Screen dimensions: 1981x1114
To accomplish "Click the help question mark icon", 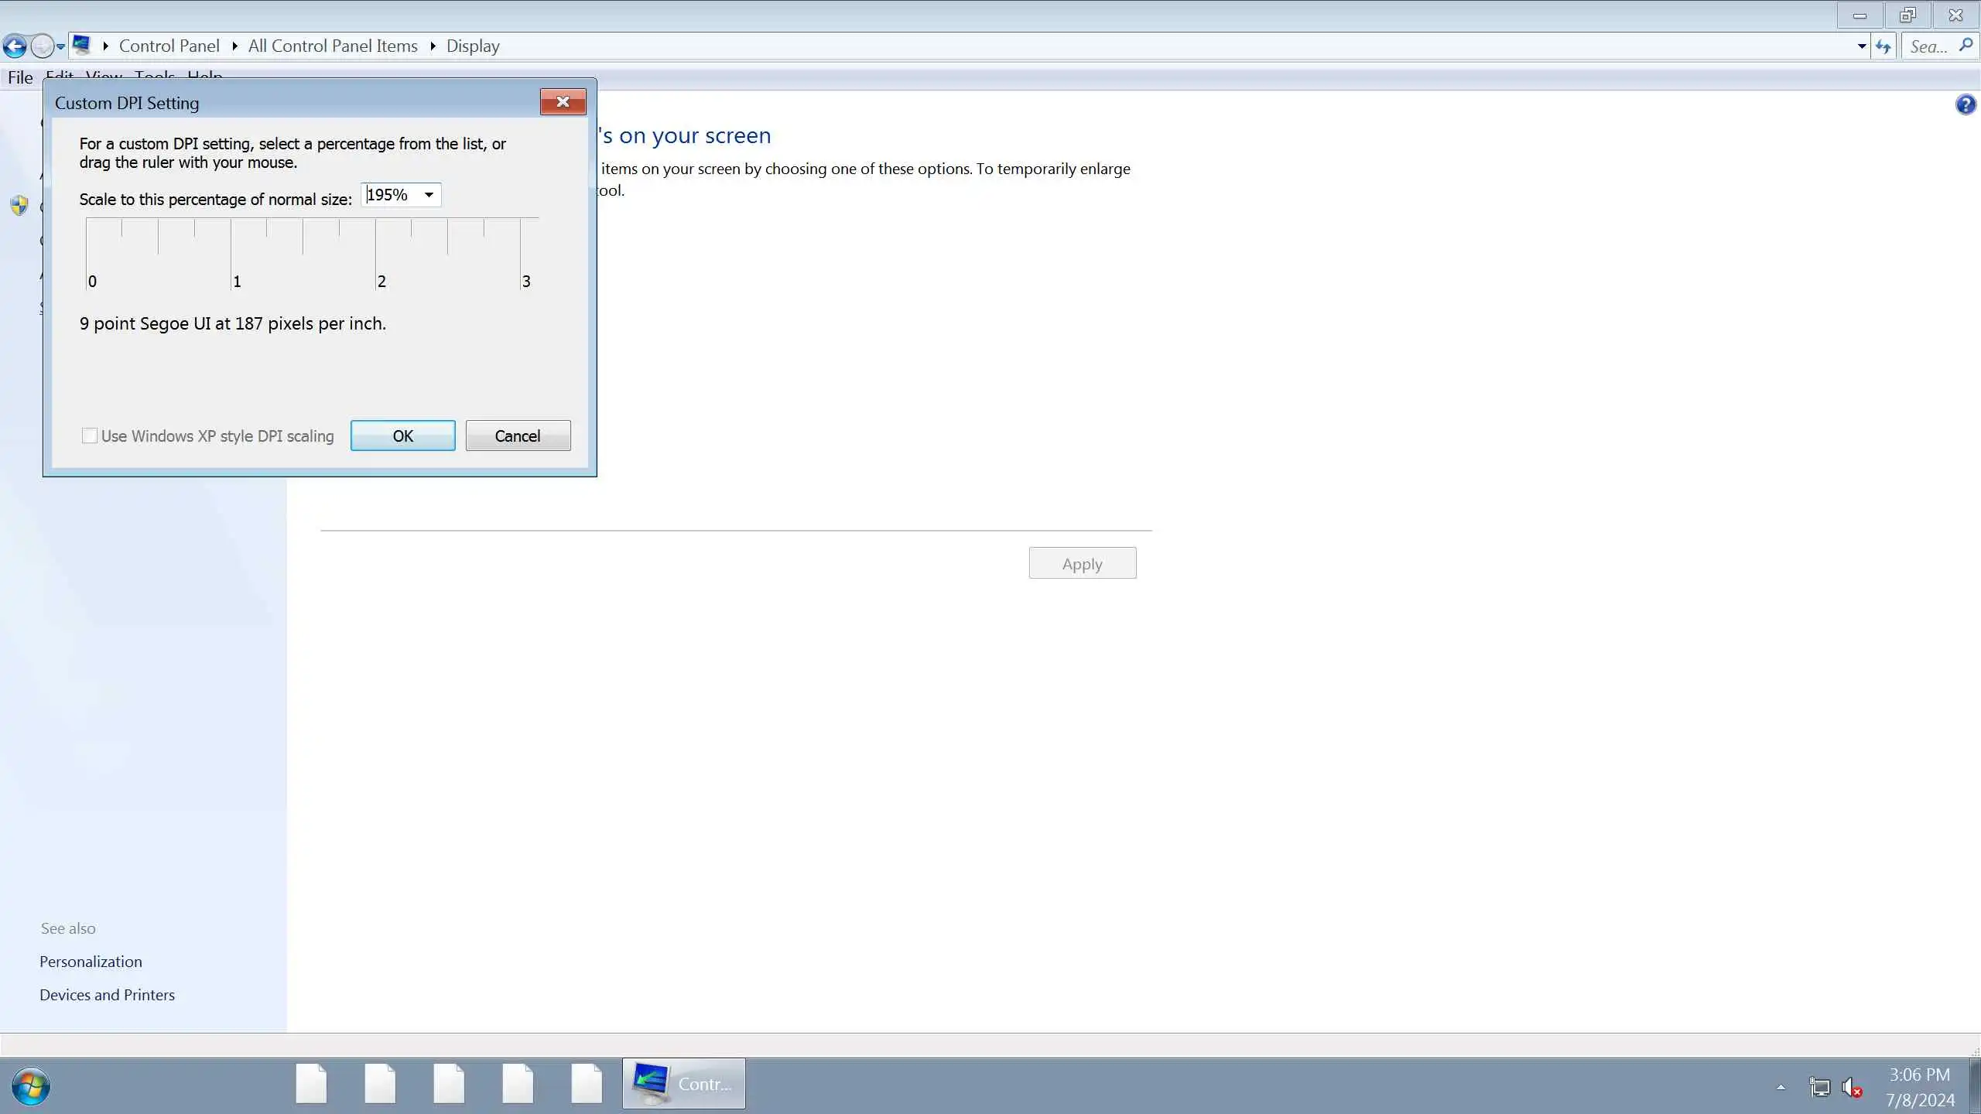I will 1965,104.
